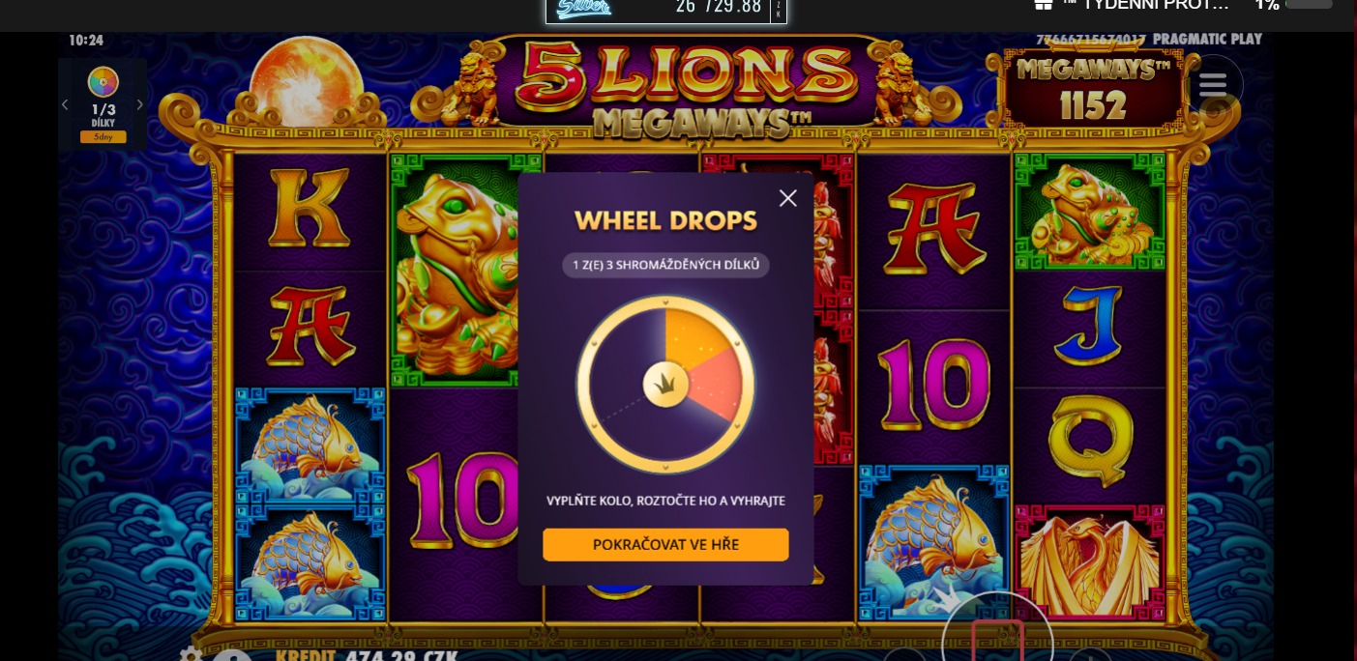Click the golden phoenix symbol on last reel
Screen dimensions: 1357x661
pos(1089,562)
